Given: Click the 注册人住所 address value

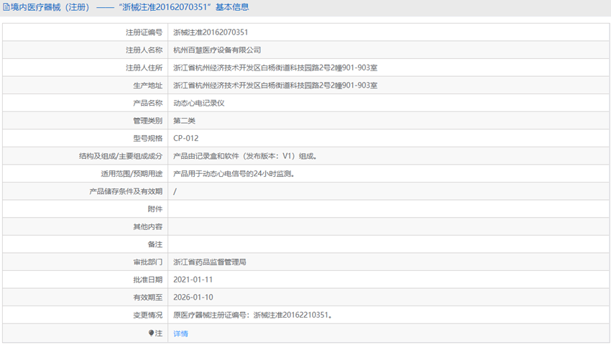Looking at the screenshot, I should 275,68.
